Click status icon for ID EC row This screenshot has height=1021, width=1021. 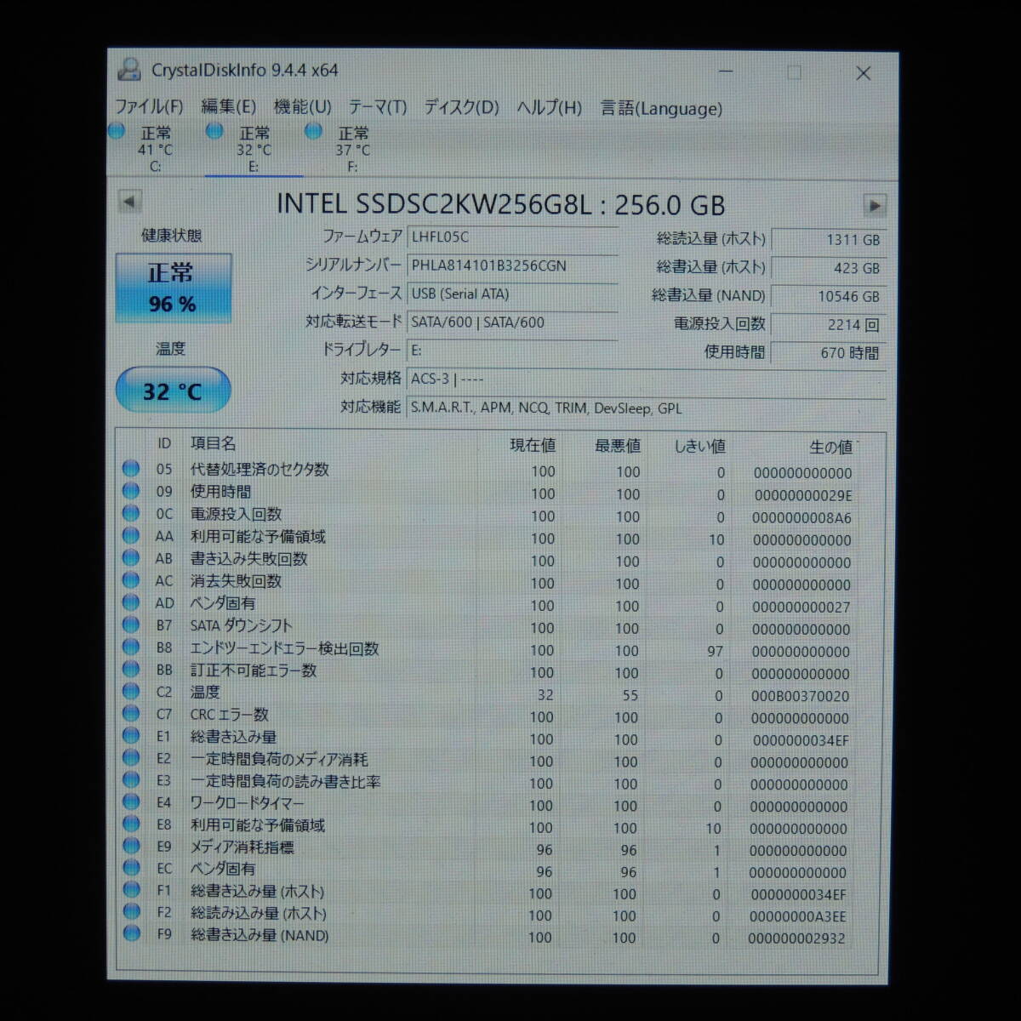(130, 868)
